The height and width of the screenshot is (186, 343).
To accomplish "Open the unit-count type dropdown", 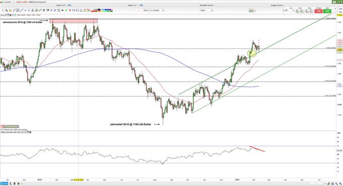I will (157, 10).
